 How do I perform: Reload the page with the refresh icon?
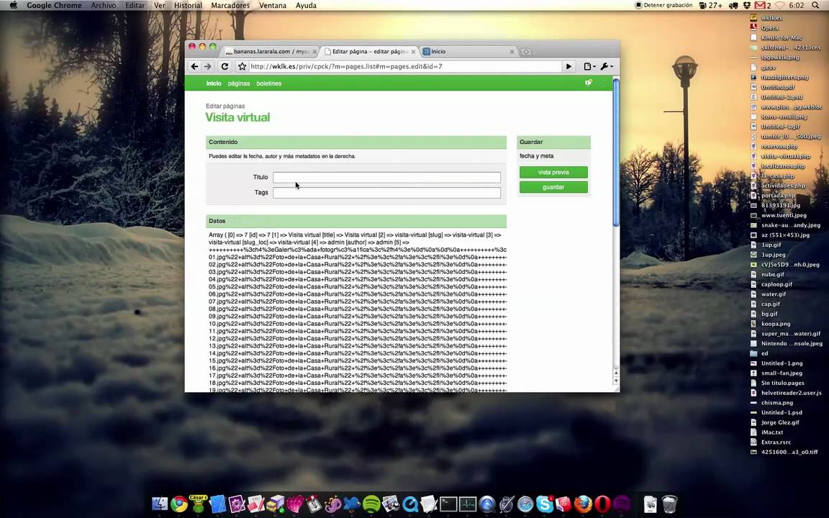(225, 67)
